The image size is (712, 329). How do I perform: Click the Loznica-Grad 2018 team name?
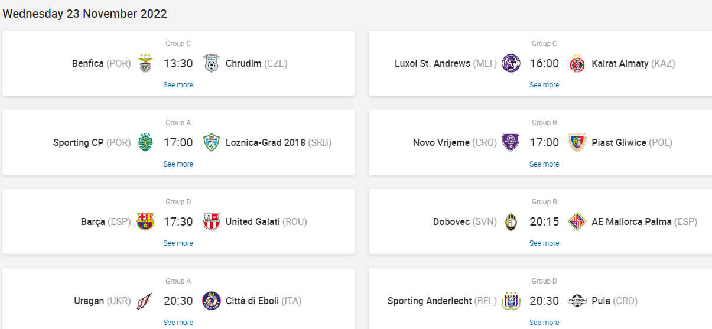pyautogui.click(x=265, y=142)
